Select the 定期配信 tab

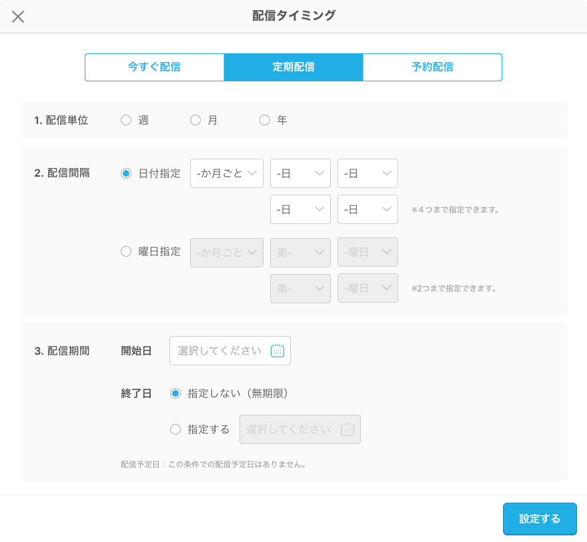click(293, 67)
